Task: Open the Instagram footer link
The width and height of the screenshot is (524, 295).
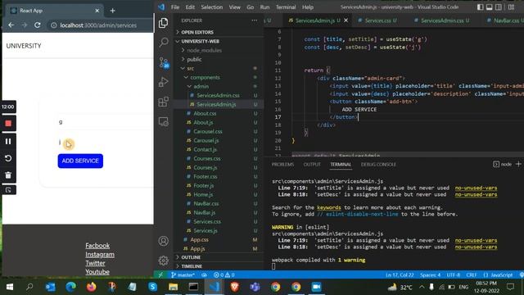Action: [x=100, y=254]
